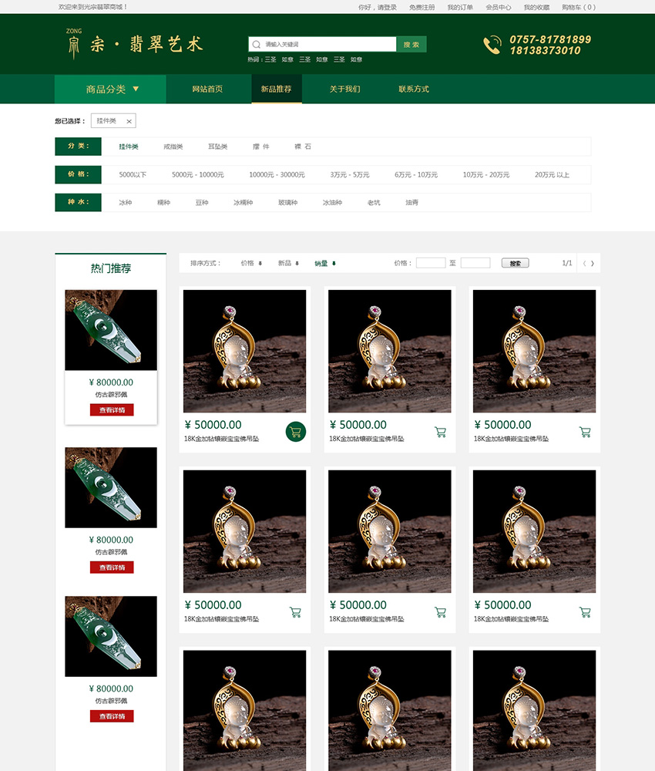This screenshot has height=771, width=655.
Task: Open second green jade pendant thumbnail in 热门推荐
Action: [111, 487]
